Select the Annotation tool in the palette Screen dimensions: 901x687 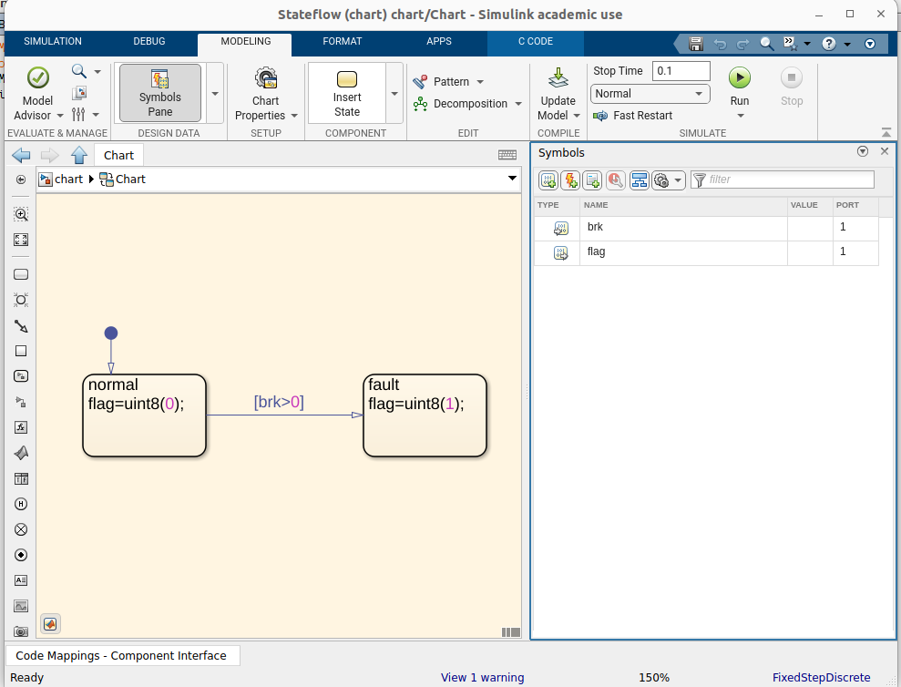coord(21,580)
